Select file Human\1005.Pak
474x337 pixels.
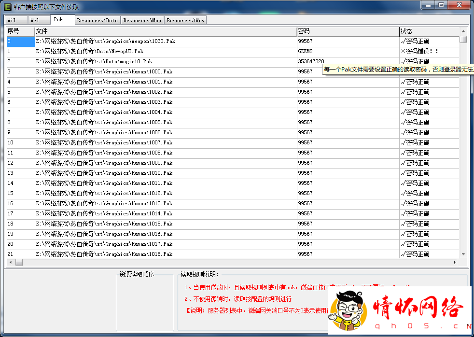tap(166, 123)
